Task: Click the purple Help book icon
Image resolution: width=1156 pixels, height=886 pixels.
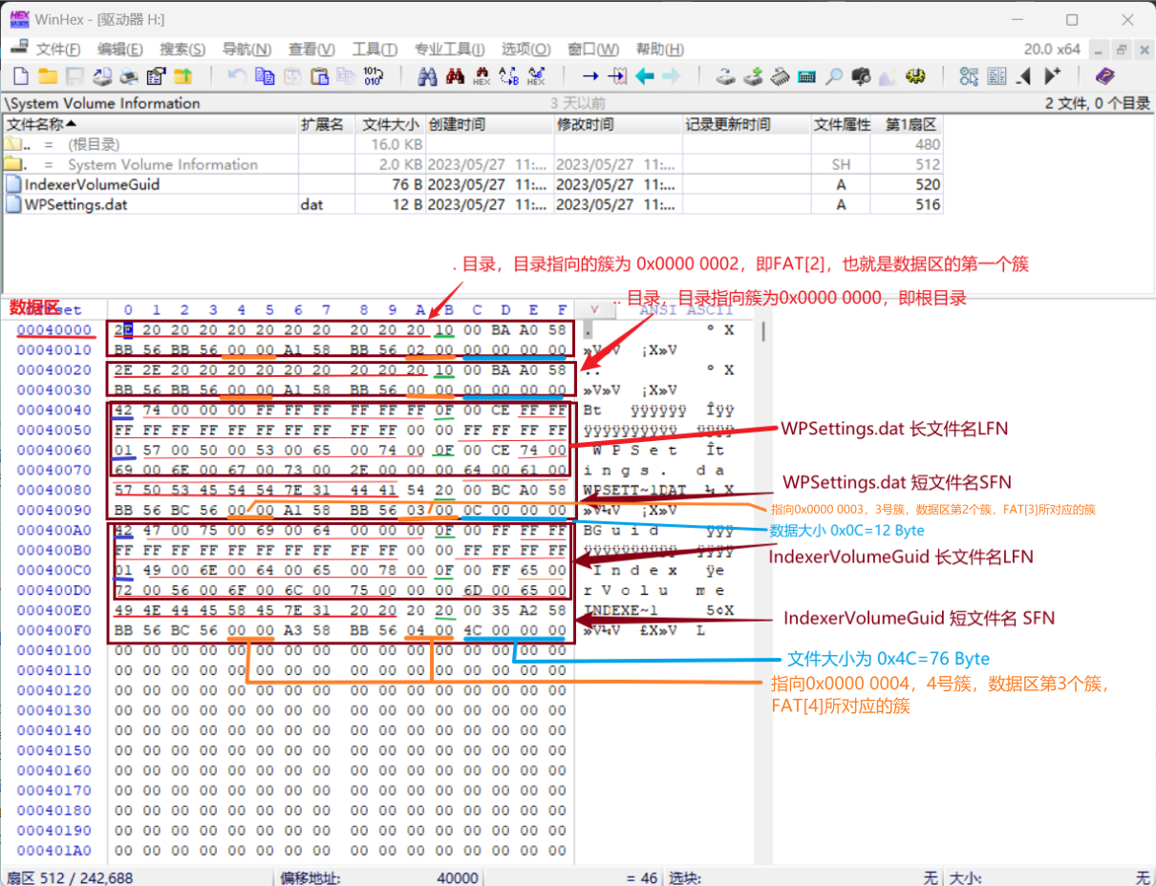Action: 1105,76
